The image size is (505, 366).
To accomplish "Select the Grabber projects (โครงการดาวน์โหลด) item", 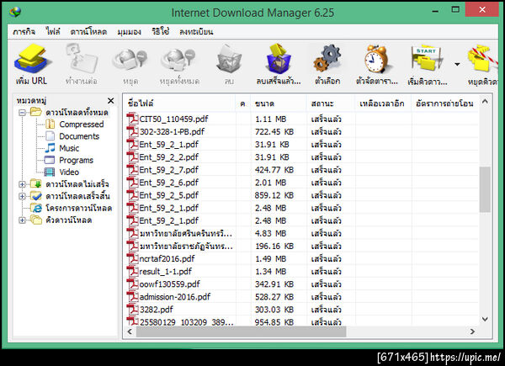I will 79,209.
